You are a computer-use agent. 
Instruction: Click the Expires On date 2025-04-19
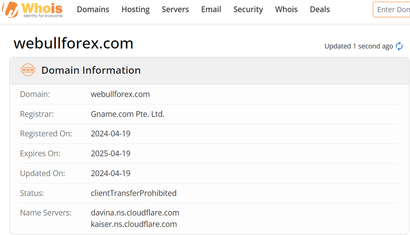pyautogui.click(x=111, y=153)
